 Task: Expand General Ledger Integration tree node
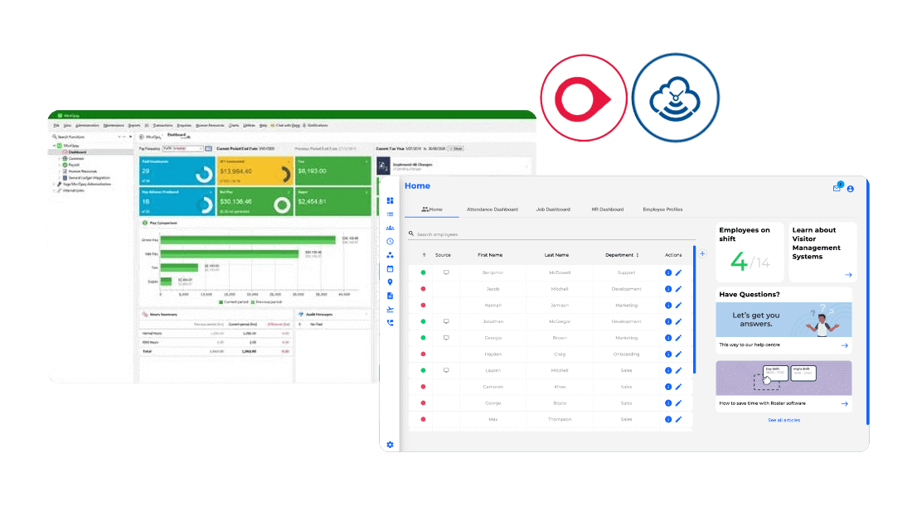click(61, 177)
